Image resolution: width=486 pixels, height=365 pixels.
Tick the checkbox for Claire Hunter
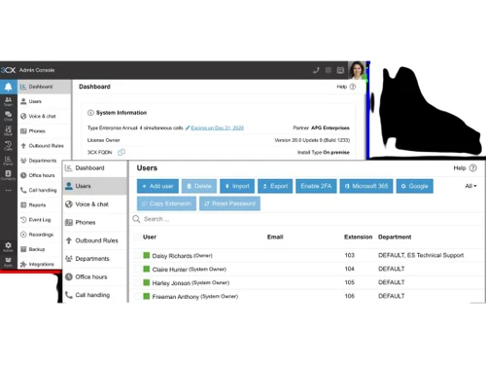coord(138,269)
